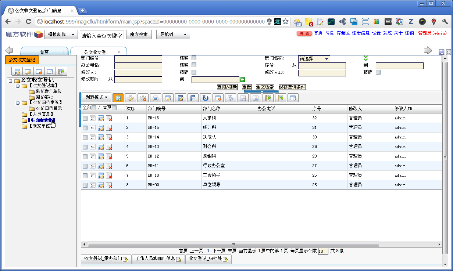Screen dimensions: 453x271
Task: Open the 收文登记_承办部门 bottom tab
Action: point(106,259)
